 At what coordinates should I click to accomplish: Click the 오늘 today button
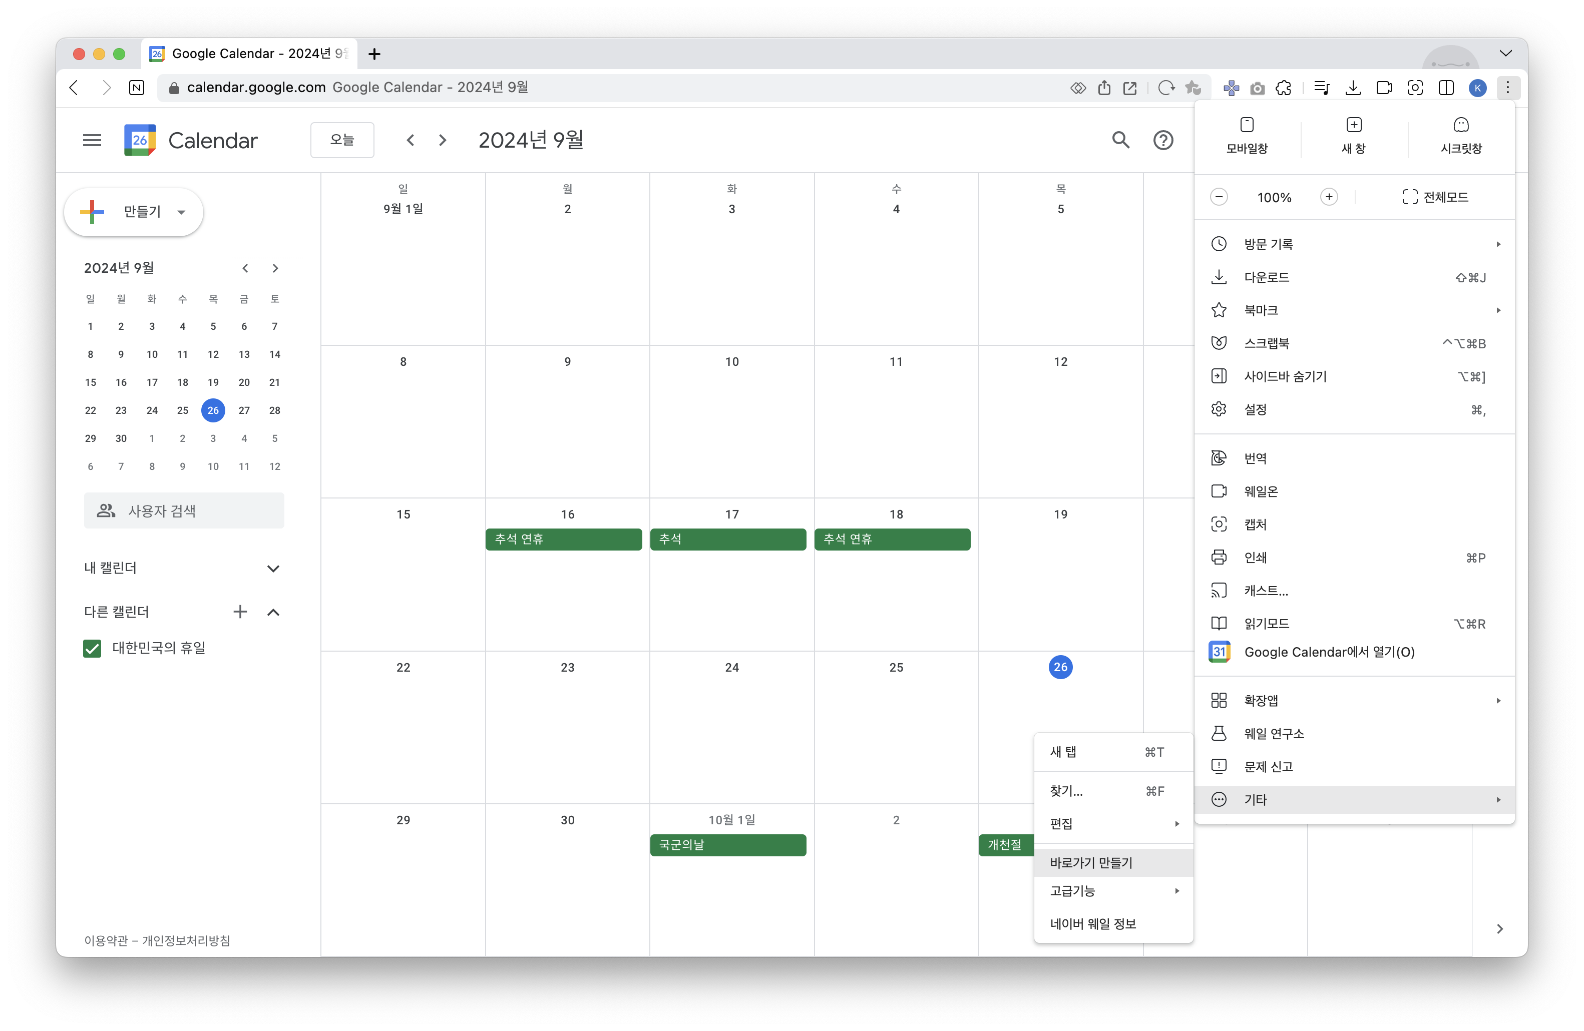[342, 140]
